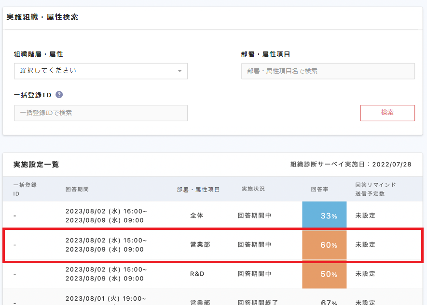The image size is (427, 305).
Task: Open the R&D department row
Action: (197, 274)
